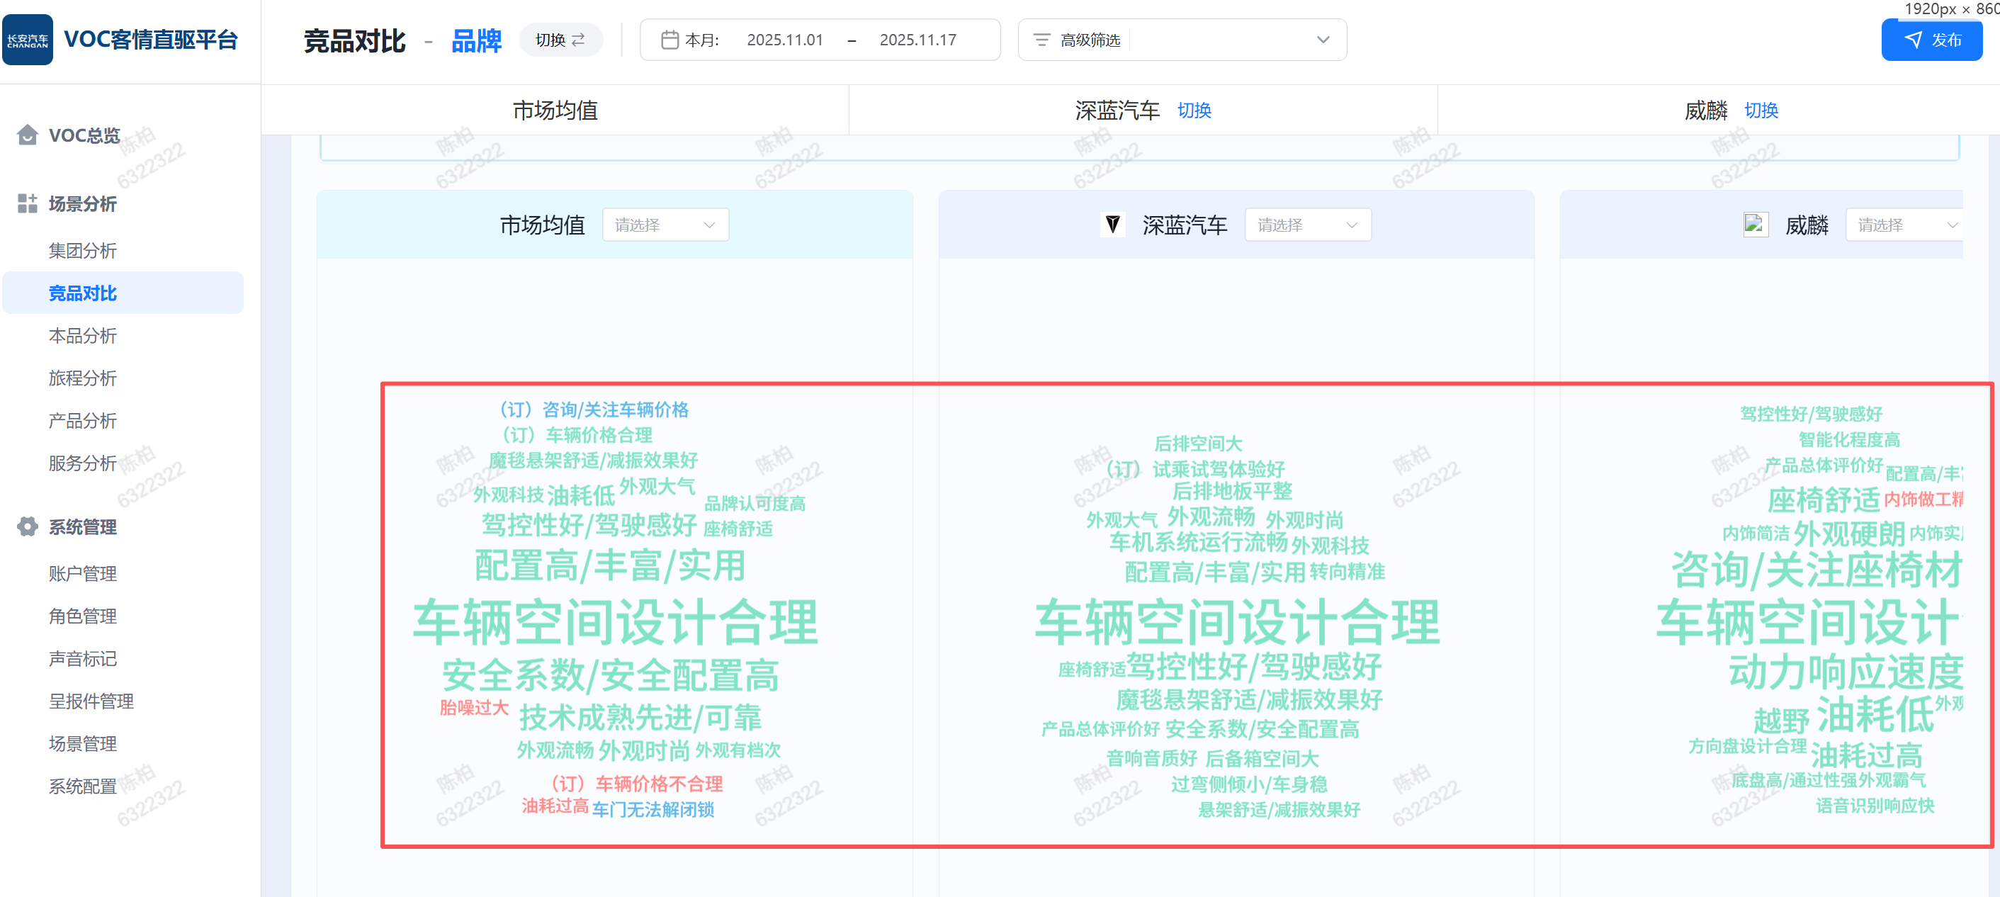Expand the 高级筛选 dropdown arrow

[x=1323, y=40]
